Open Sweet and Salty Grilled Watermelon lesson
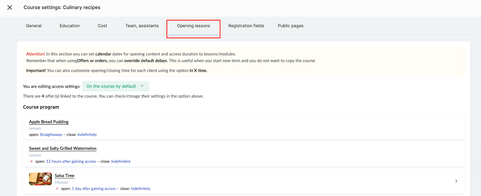481x196 pixels. tap(63, 149)
